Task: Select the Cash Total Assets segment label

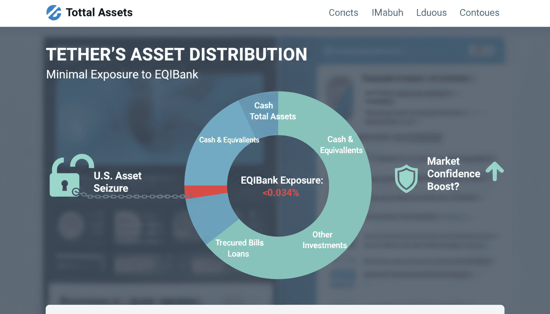Action: click(273, 111)
